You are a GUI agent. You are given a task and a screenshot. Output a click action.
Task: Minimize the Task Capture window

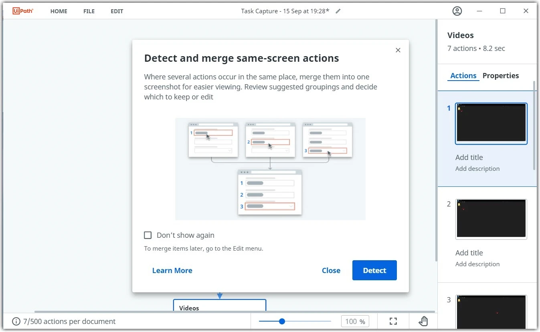point(479,11)
